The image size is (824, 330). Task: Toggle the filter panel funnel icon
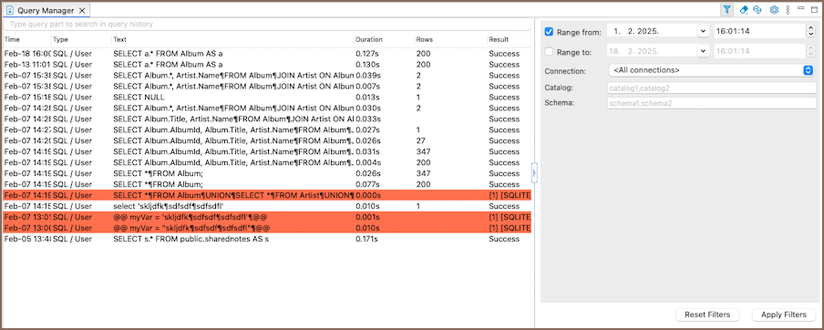click(x=726, y=9)
